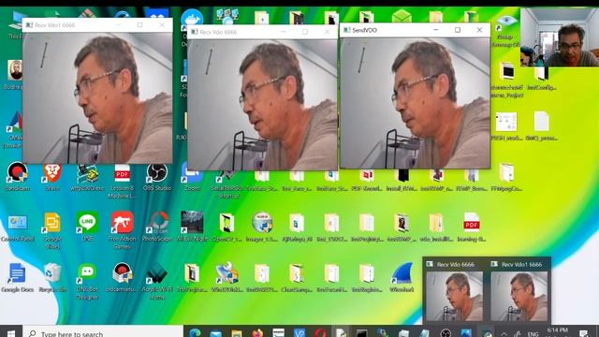Open the Recycle Bin
Screen dimensions: 599x337
[52, 277]
